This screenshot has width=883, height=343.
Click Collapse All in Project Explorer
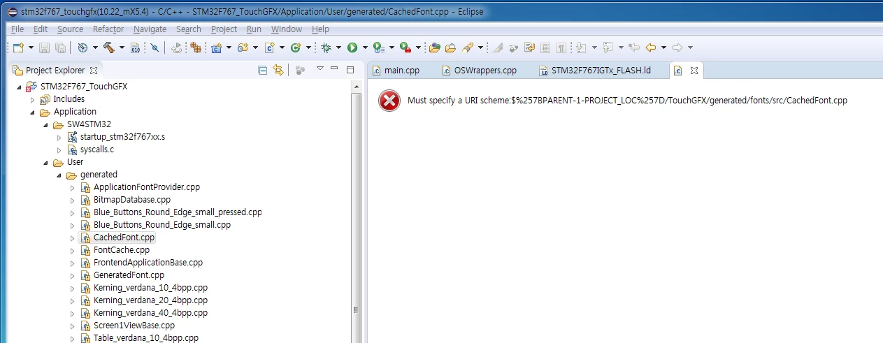[263, 70]
